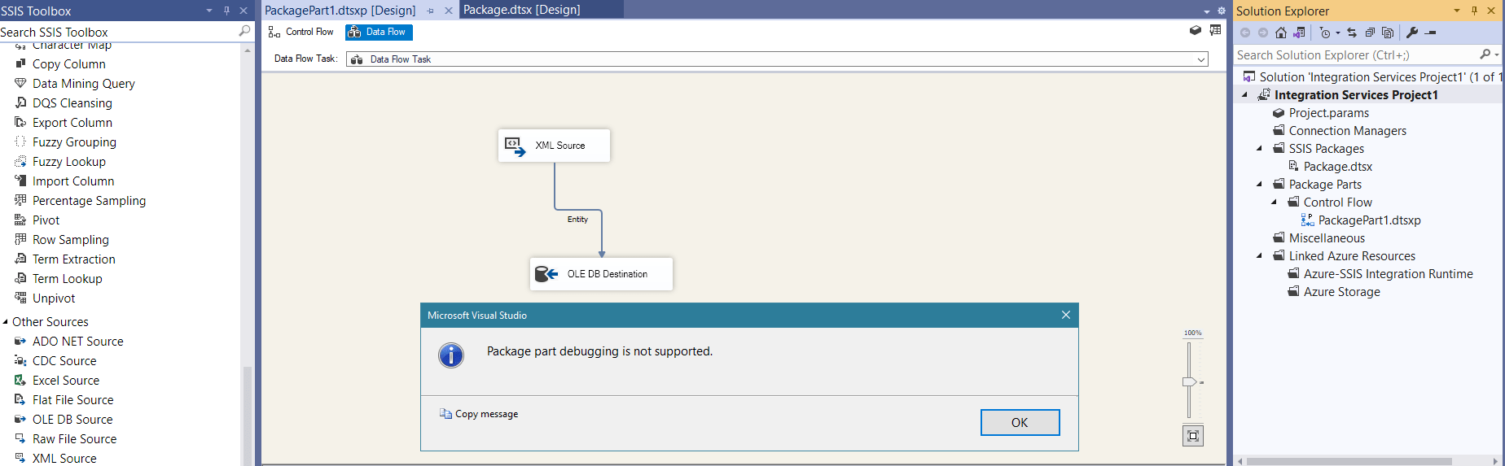Collapse Integration Services Project1 node
This screenshot has height=466, width=1505.
pos(1244,95)
